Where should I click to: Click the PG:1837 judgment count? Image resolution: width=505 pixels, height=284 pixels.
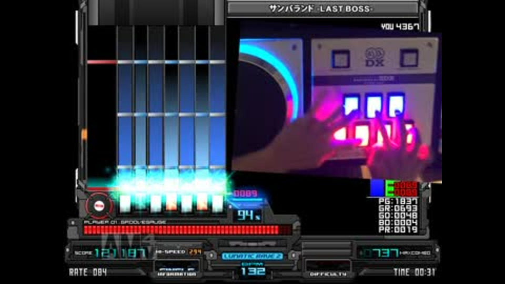tap(398, 201)
